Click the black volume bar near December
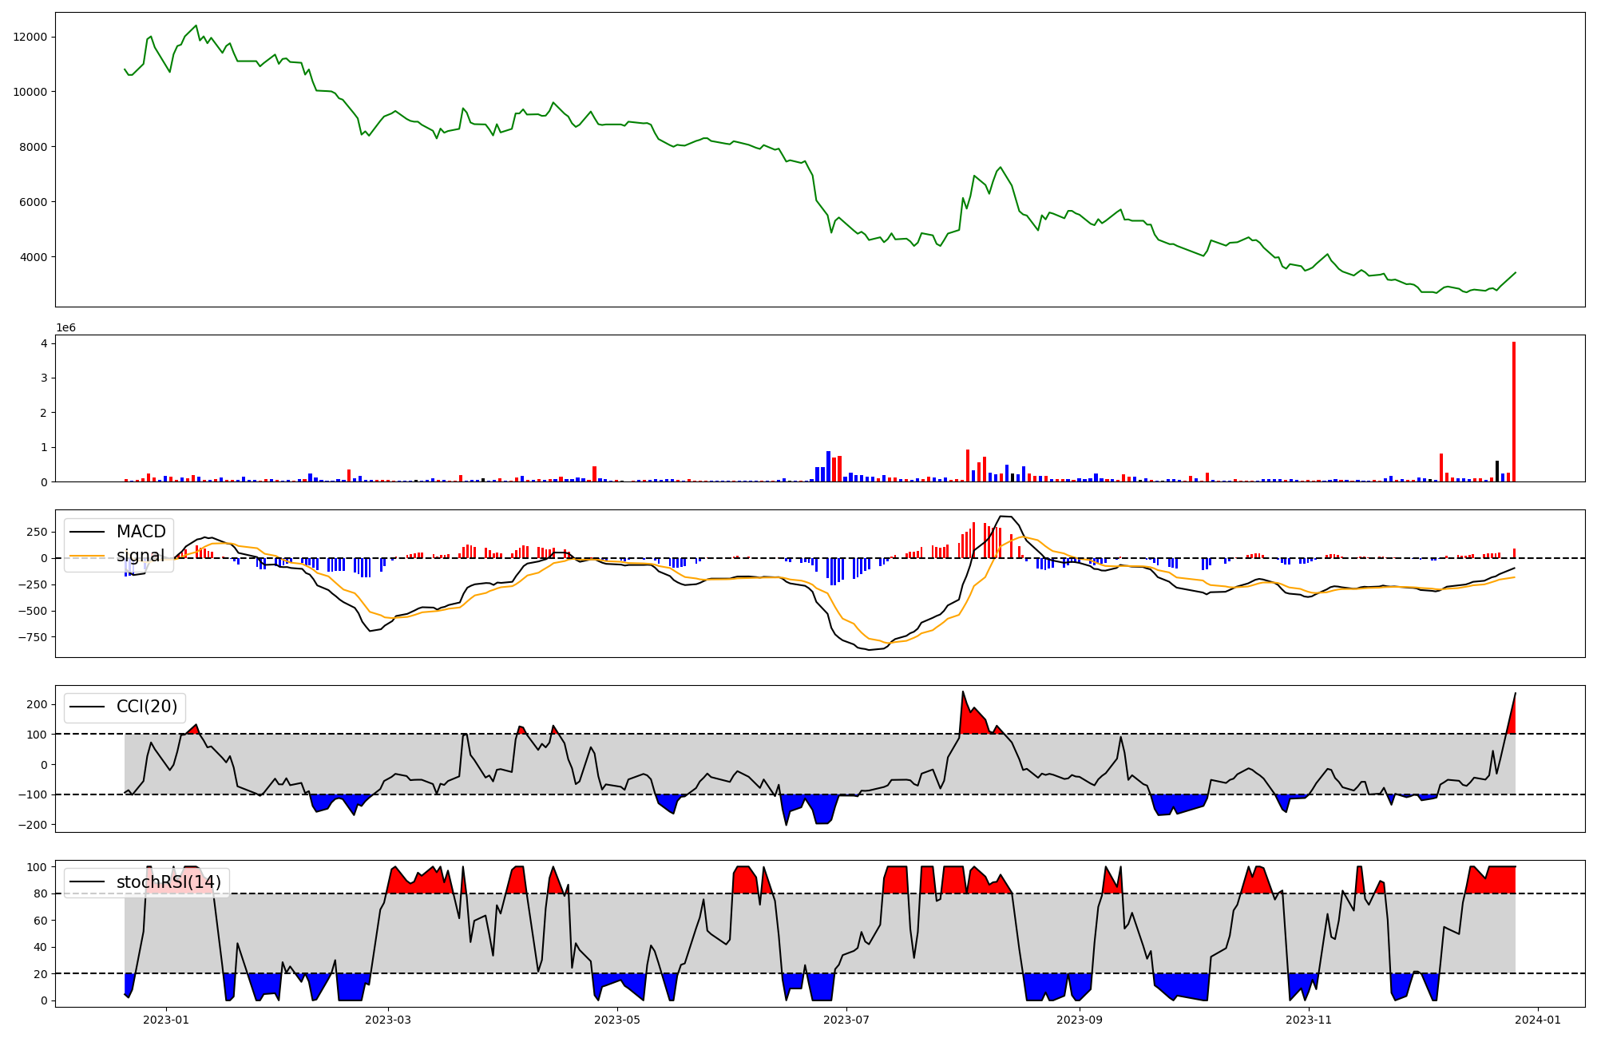This screenshot has height=1038, width=1597. click(1497, 471)
